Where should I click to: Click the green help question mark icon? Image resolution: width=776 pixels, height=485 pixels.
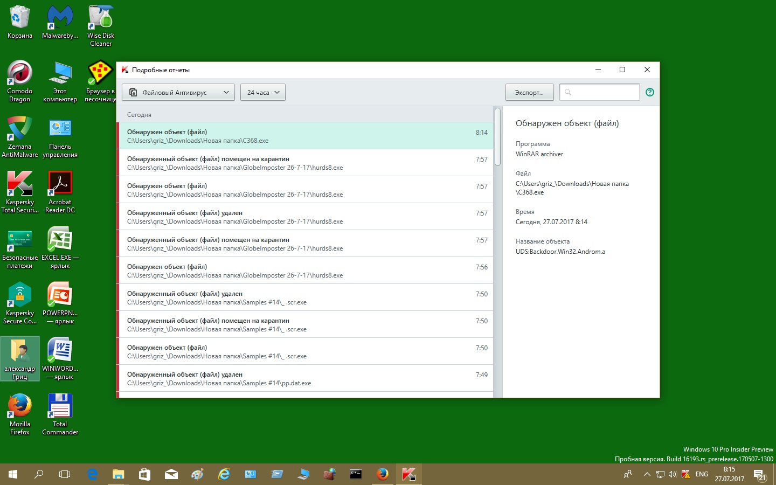pos(649,92)
